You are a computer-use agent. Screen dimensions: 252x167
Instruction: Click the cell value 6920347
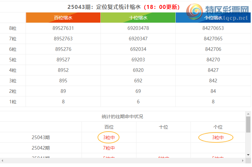[x=138, y=39]
